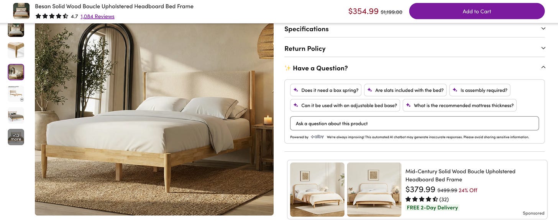Click the product thumbnail in the sticky header
This screenshot has height=224, width=558.
[21, 11]
